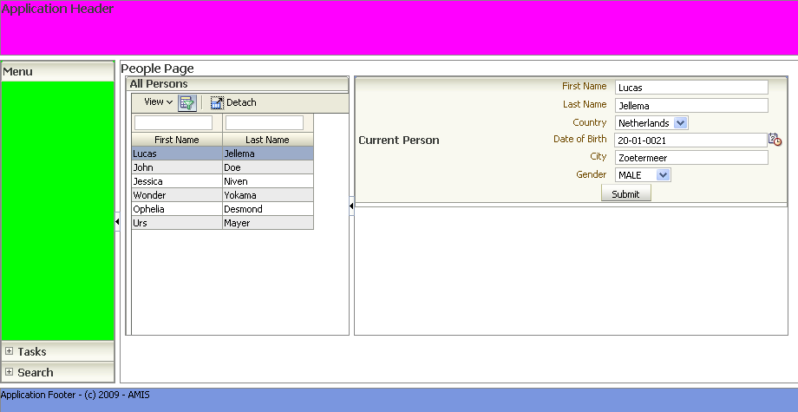Select the Lucas row in table
Screen dimensions: 798x412
pyautogui.click(x=222, y=154)
